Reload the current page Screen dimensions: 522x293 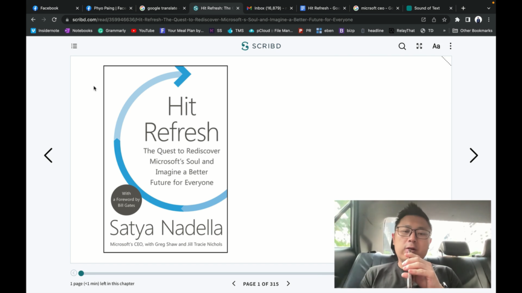coord(54,20)
